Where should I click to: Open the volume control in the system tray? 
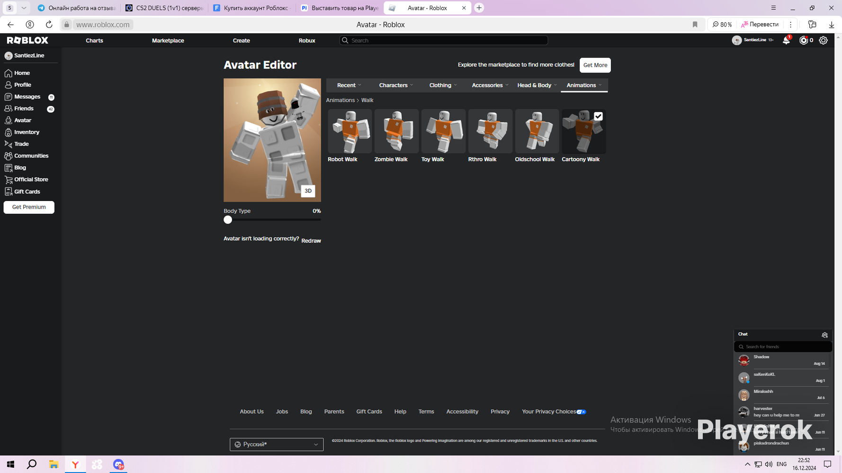coord(769,464)
